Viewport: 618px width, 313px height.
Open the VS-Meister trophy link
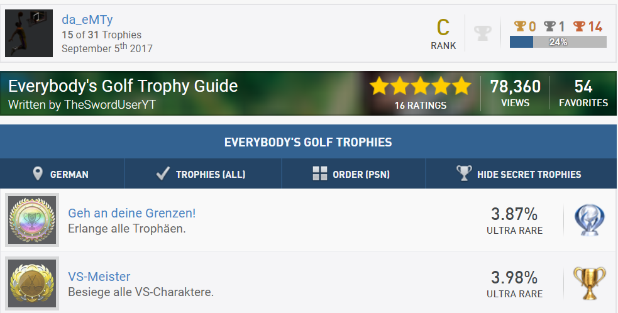click(x=99, y=277)
